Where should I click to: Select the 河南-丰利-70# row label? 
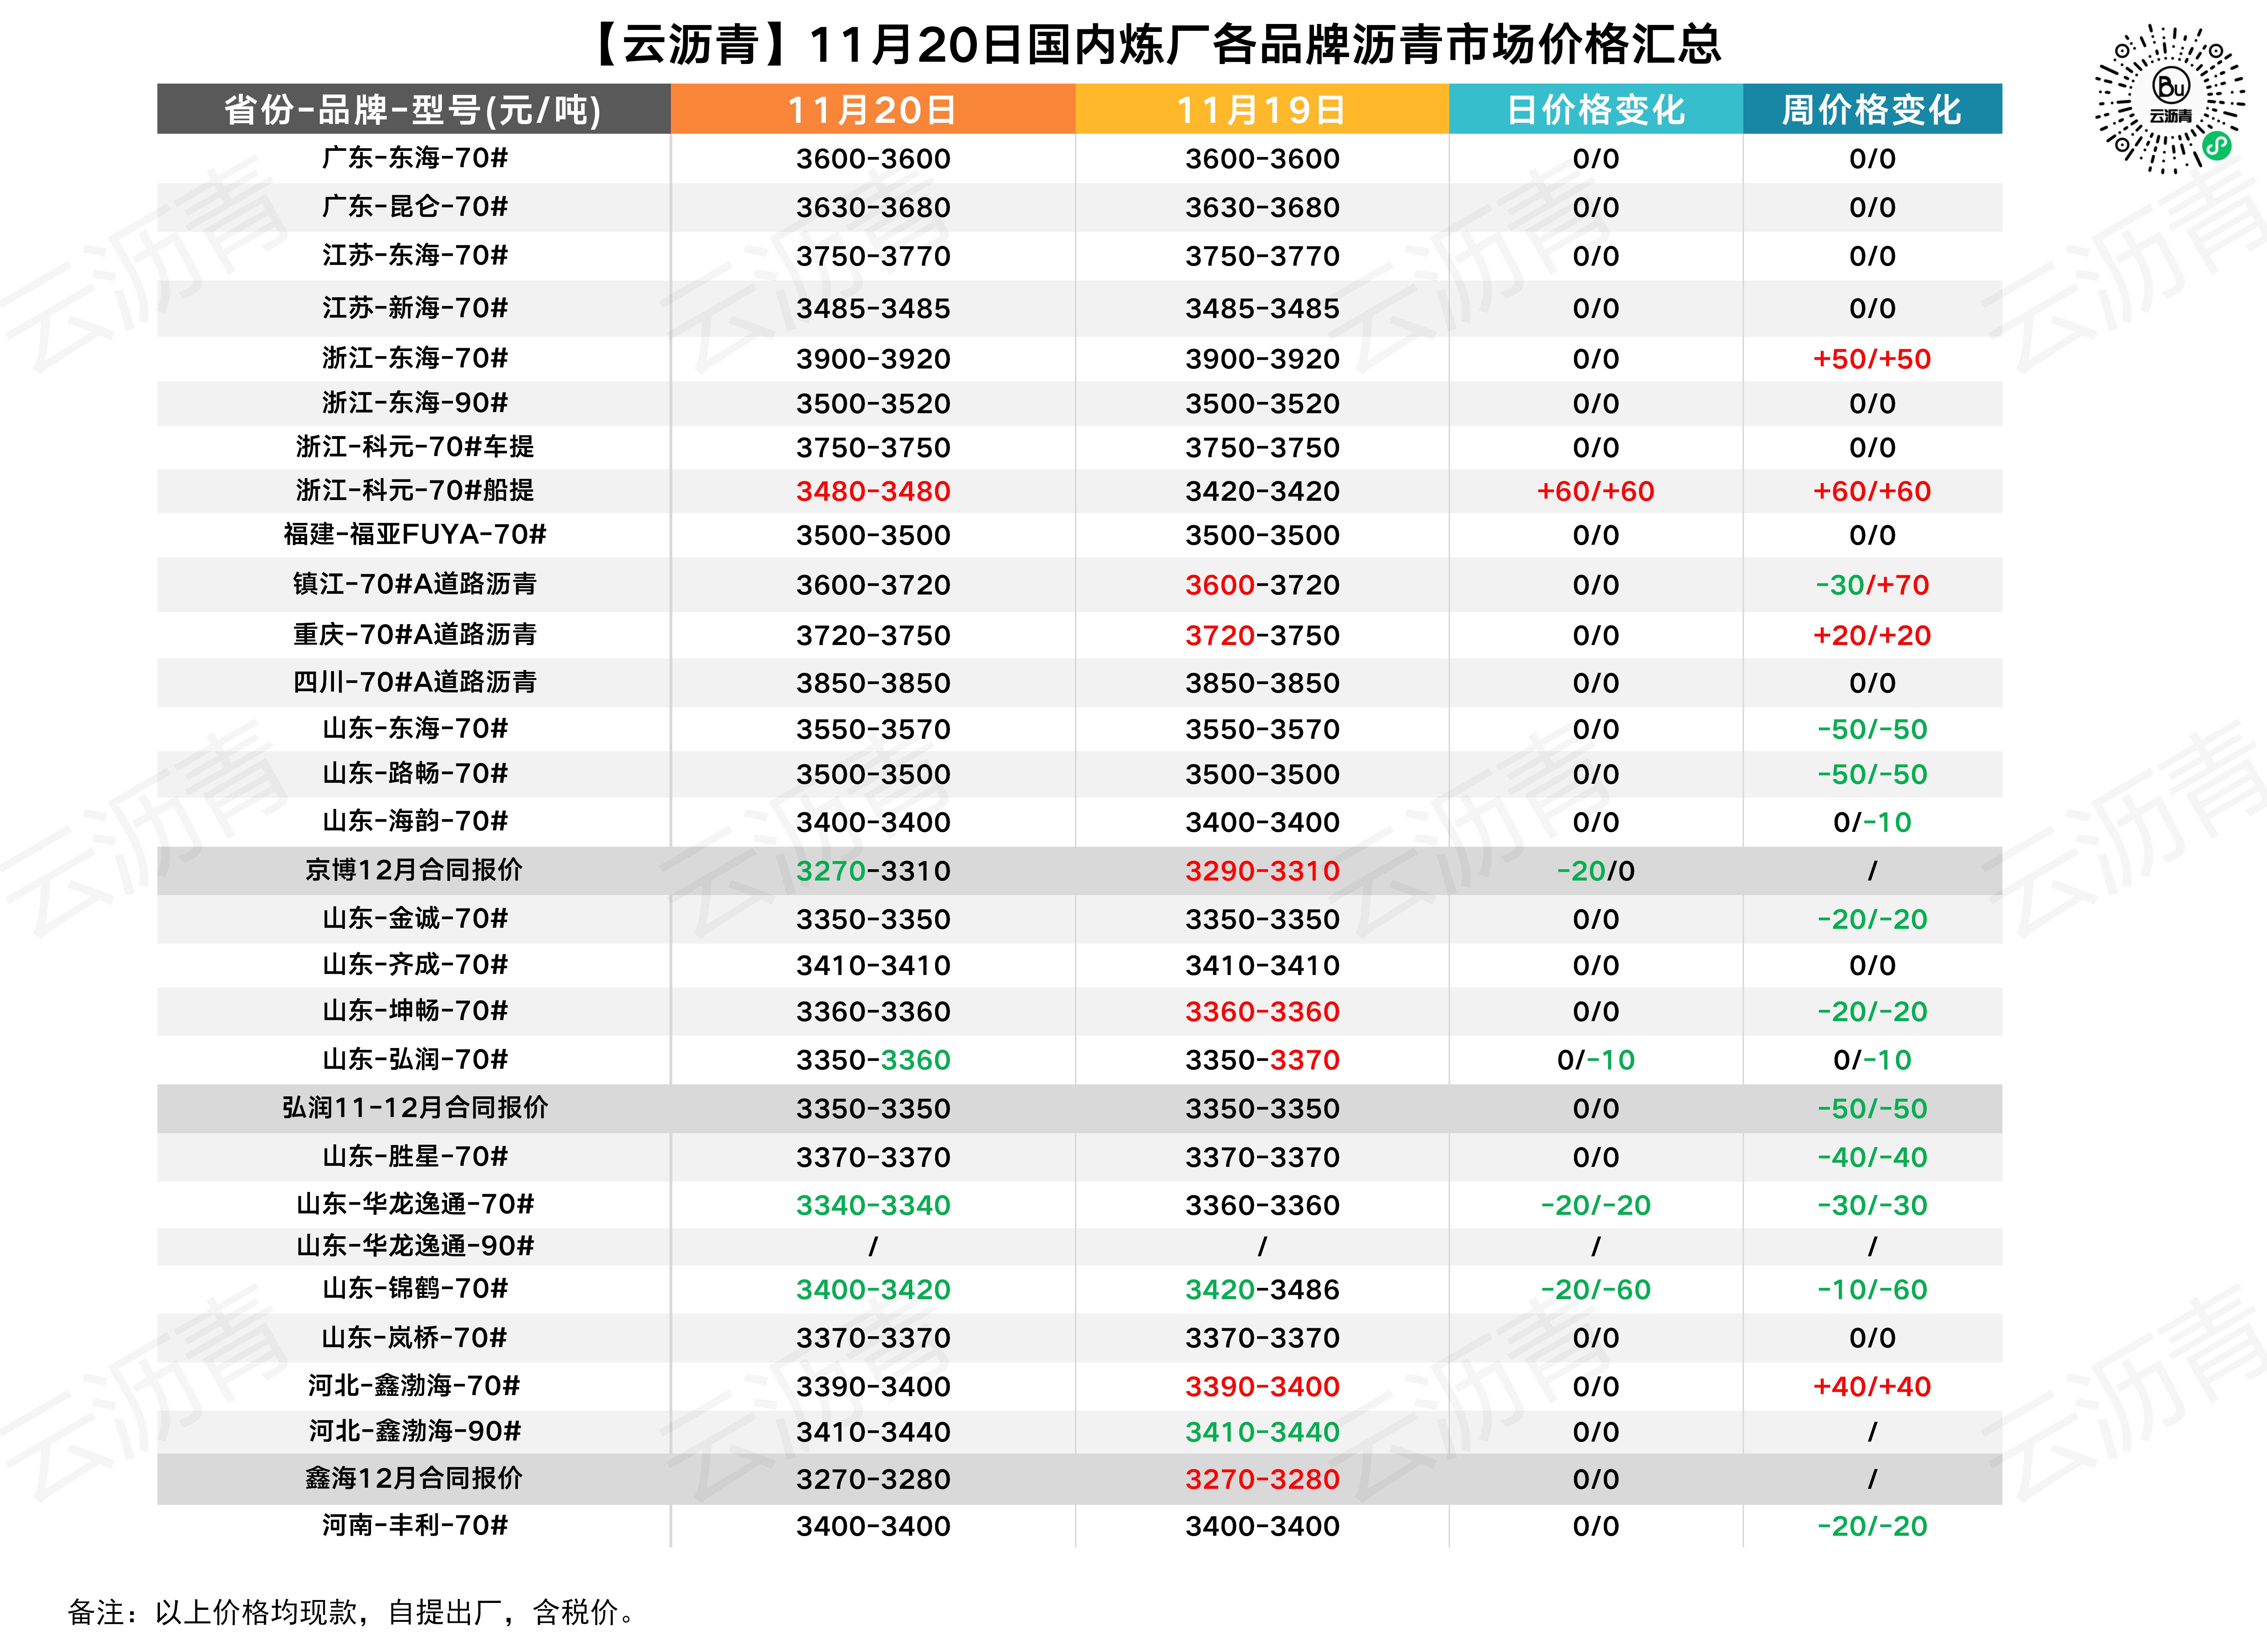(x=415, y=1526)
